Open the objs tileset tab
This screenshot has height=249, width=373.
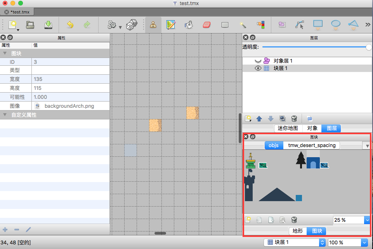tap(274, 145)
